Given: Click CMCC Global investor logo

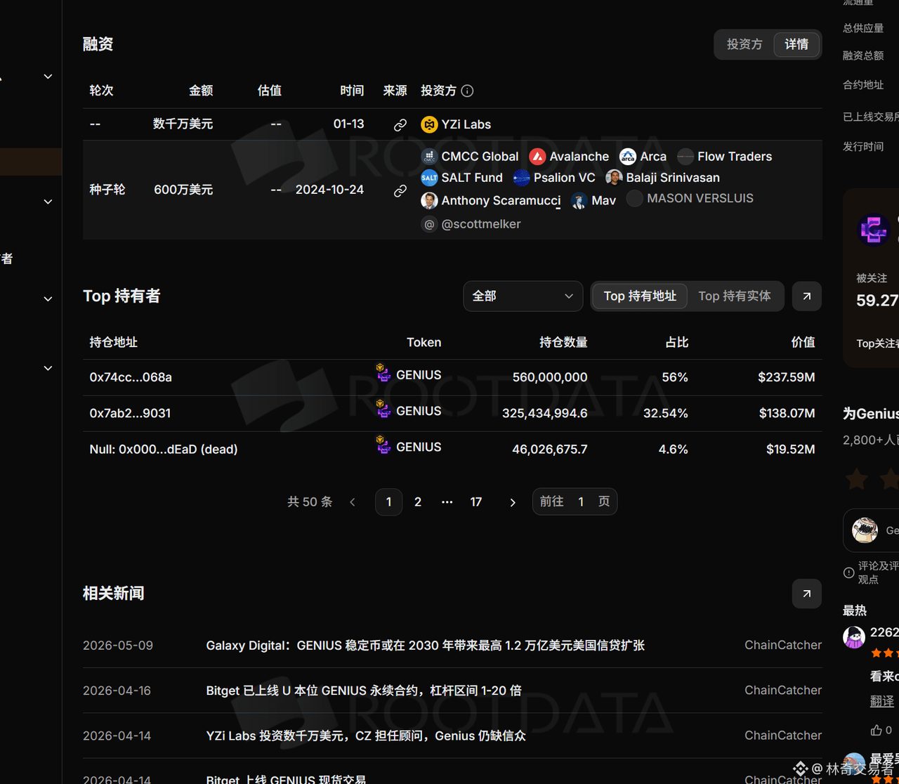Looking at the screenshot, I should (429, 157).
